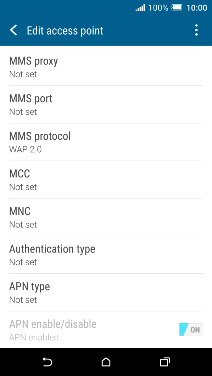
Task: Tap the Edit access point title
Action: pyautogui.click(x=65, y=31)
